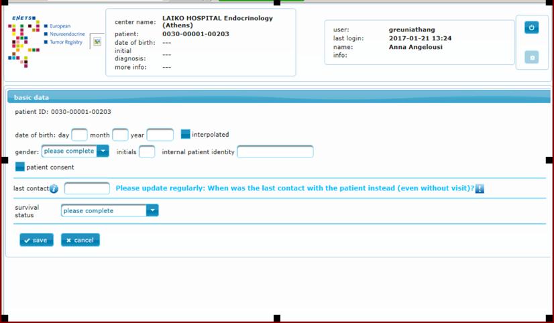
Task: Click last login 2017-01-21 13:24
Action: click(x=420, y=38)
